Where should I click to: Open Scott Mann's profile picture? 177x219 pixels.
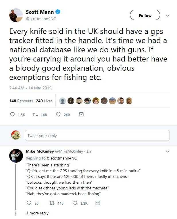(16, 15)
